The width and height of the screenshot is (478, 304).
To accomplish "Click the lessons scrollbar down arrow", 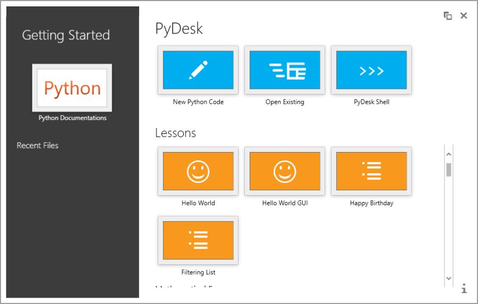I will click(449, 278).
